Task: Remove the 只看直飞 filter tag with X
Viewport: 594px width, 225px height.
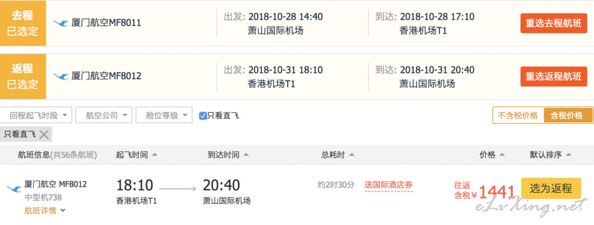Action: (44, 134)
